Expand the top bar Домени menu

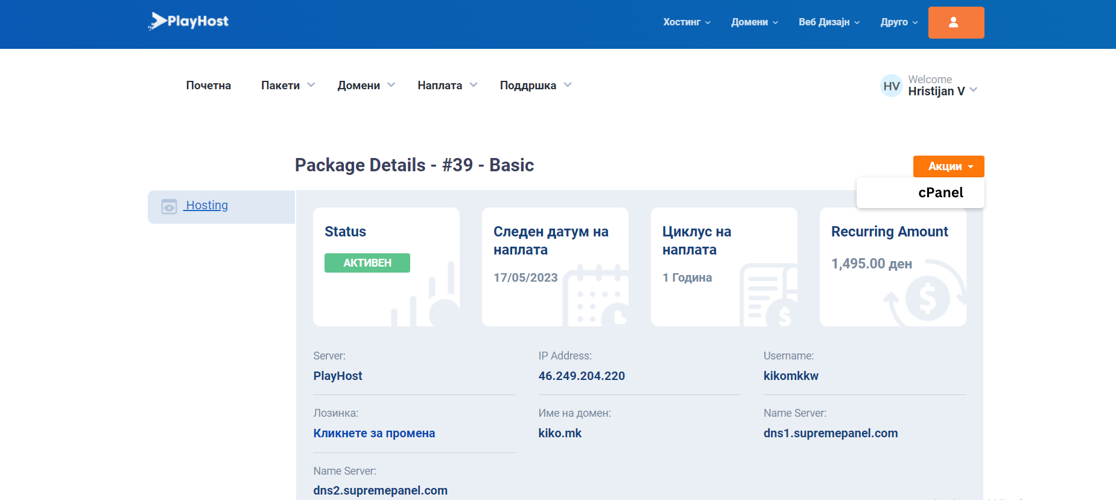point(755,22)
